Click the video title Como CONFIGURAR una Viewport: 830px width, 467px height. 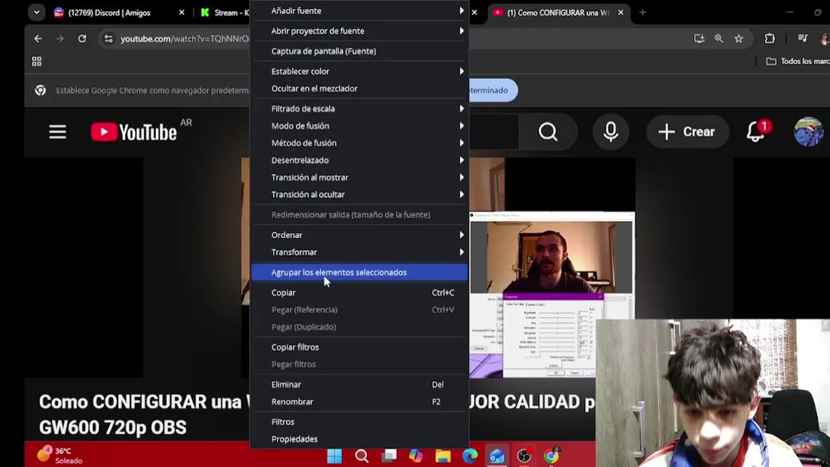point(139,401)
